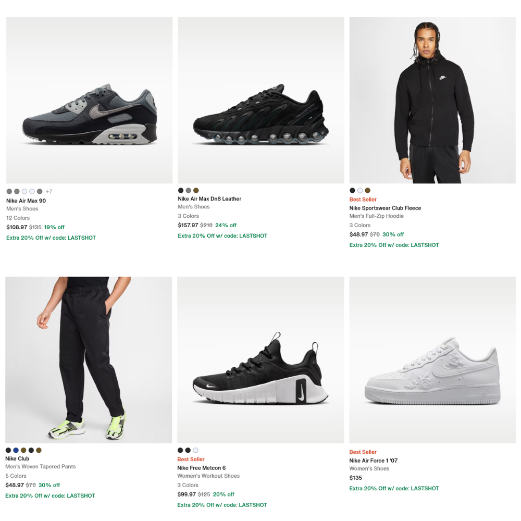Select the white swatch under Nike Free Metcon 6

tap(195, 450)
